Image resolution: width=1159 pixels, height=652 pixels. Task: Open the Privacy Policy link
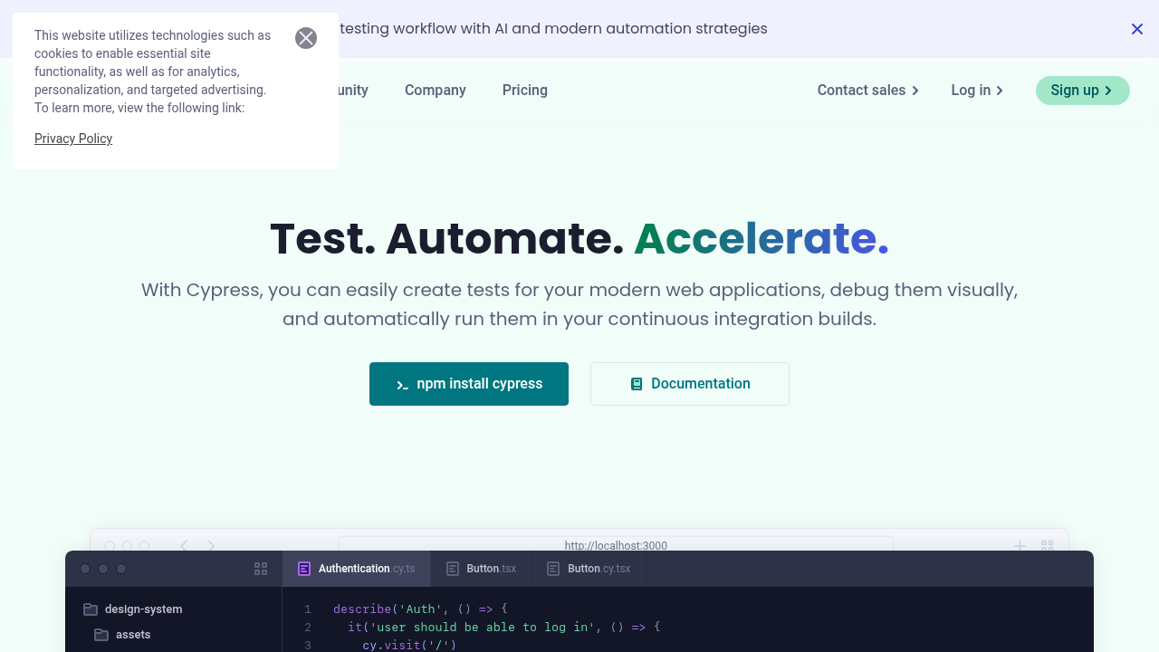tap(73, 139)
